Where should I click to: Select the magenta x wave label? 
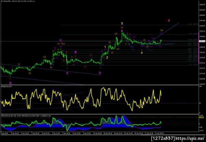pos(67,73)
